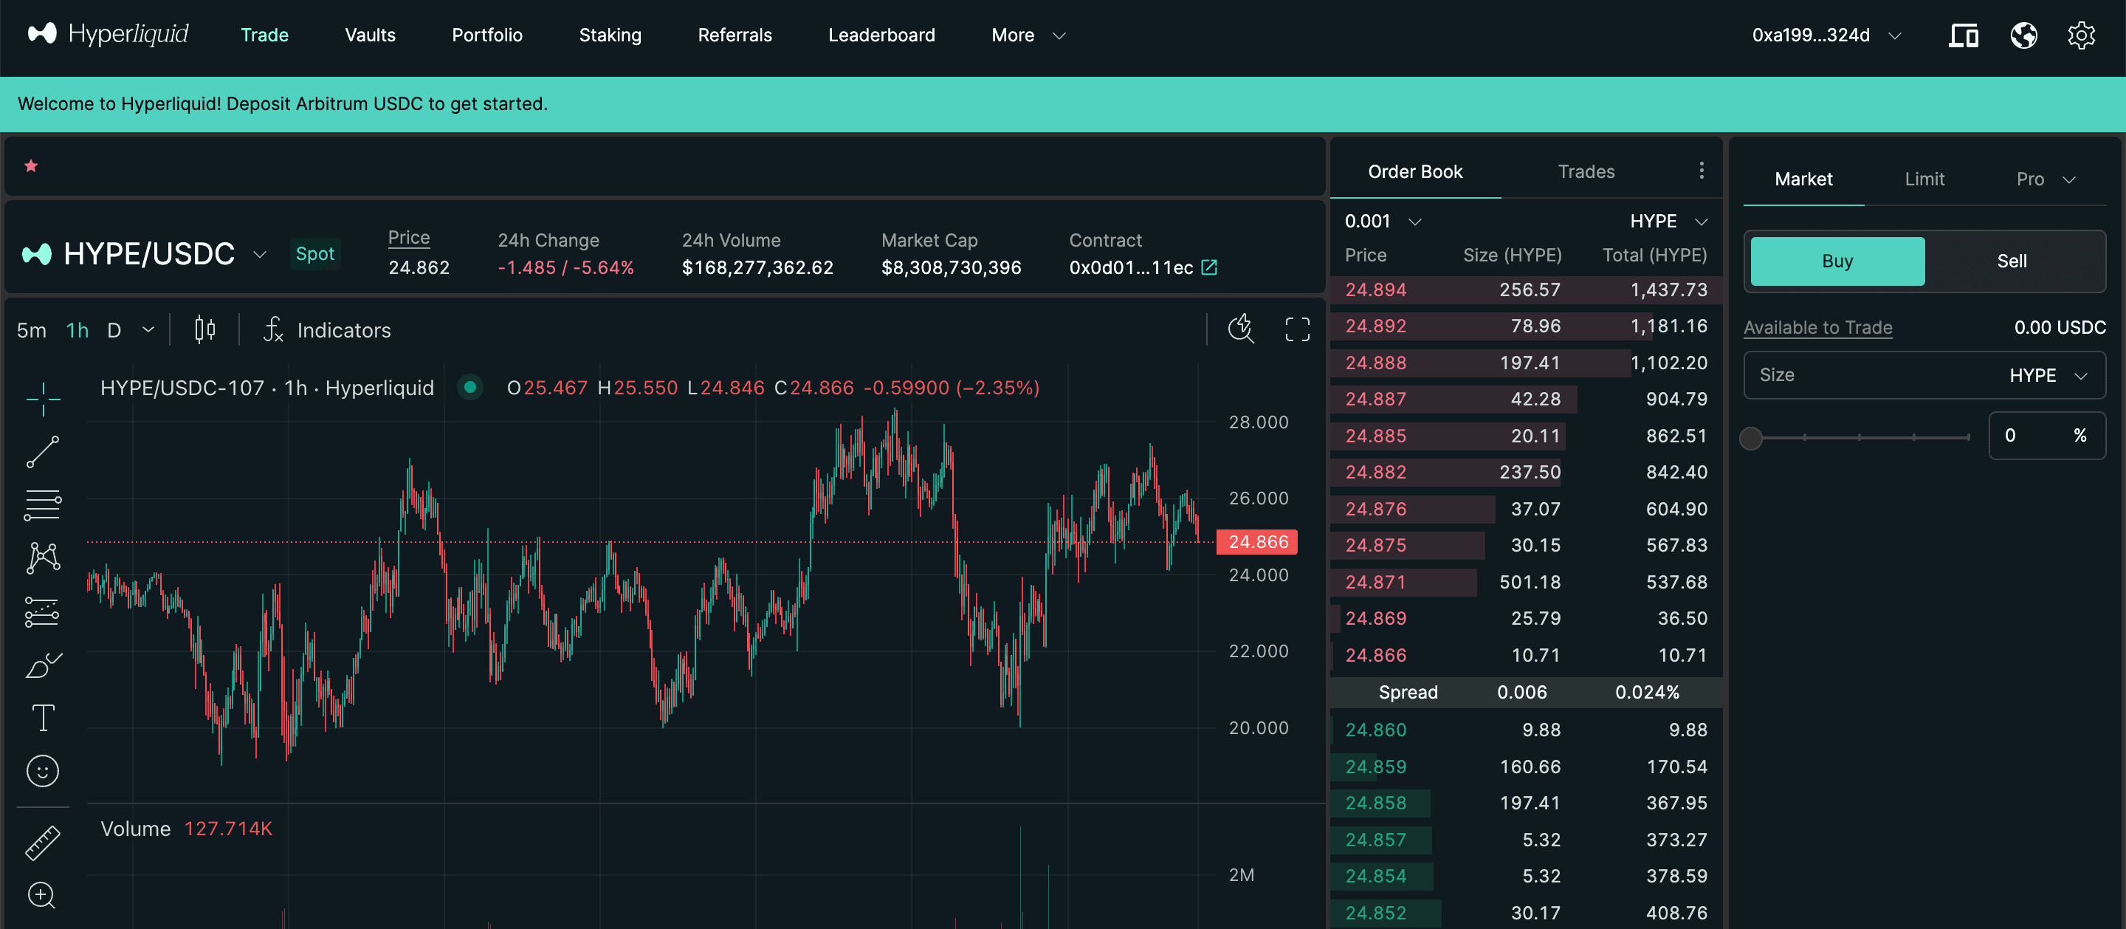
Task: Open Portfolio page
Action: 487,35
